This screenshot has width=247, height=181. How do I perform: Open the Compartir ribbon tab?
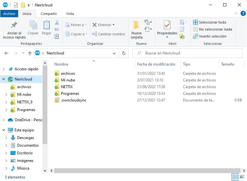[x=49, y=14]
